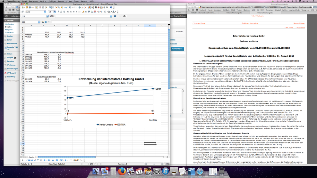Select the Ellipse tool in drawing toolbar
The image size is (317, 178).
click(32, 160)
